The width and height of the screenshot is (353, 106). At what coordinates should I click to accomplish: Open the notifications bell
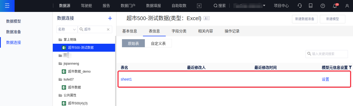pos(335,6)
